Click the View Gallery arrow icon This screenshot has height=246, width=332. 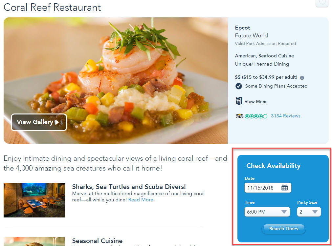[57, 122]
